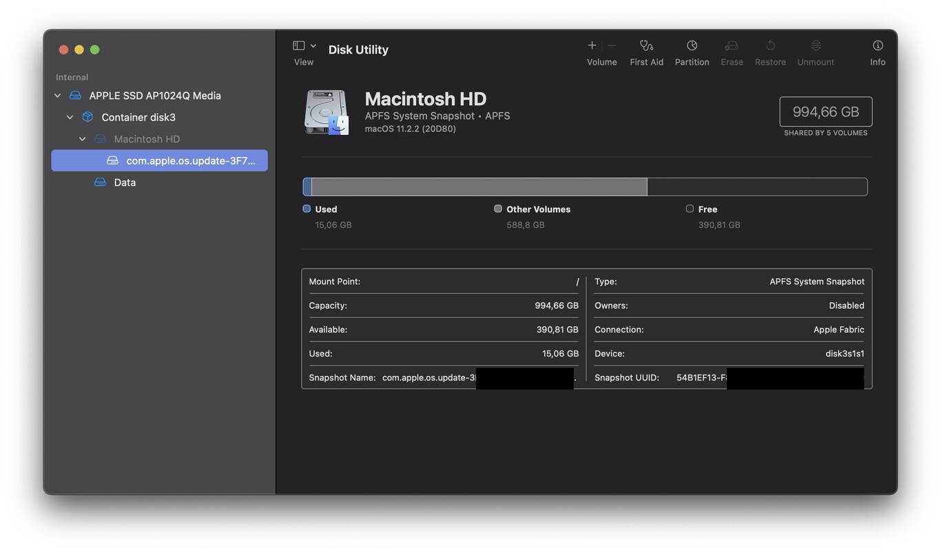Click the Info icon in the toolbar

[878, 50]
